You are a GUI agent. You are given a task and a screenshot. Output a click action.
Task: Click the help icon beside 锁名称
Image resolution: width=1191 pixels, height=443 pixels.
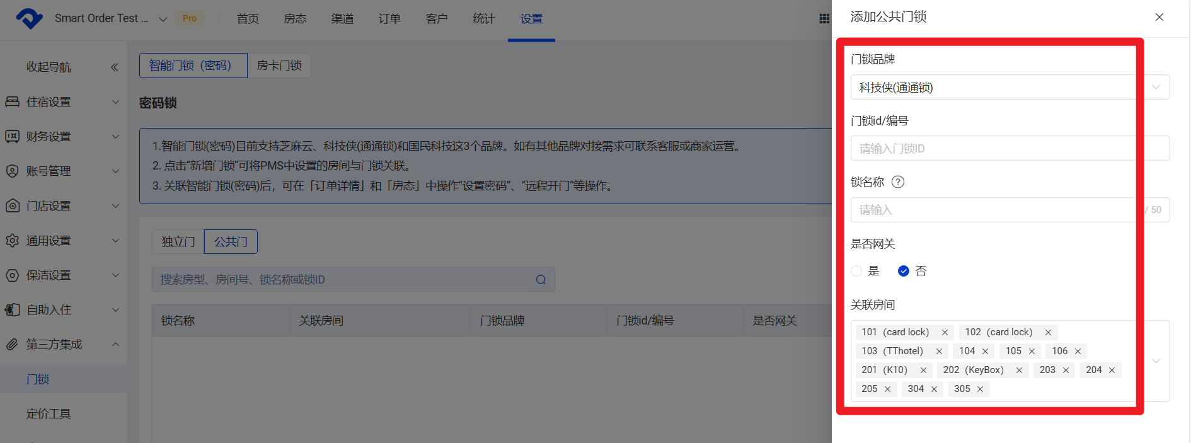click(898, 182)
